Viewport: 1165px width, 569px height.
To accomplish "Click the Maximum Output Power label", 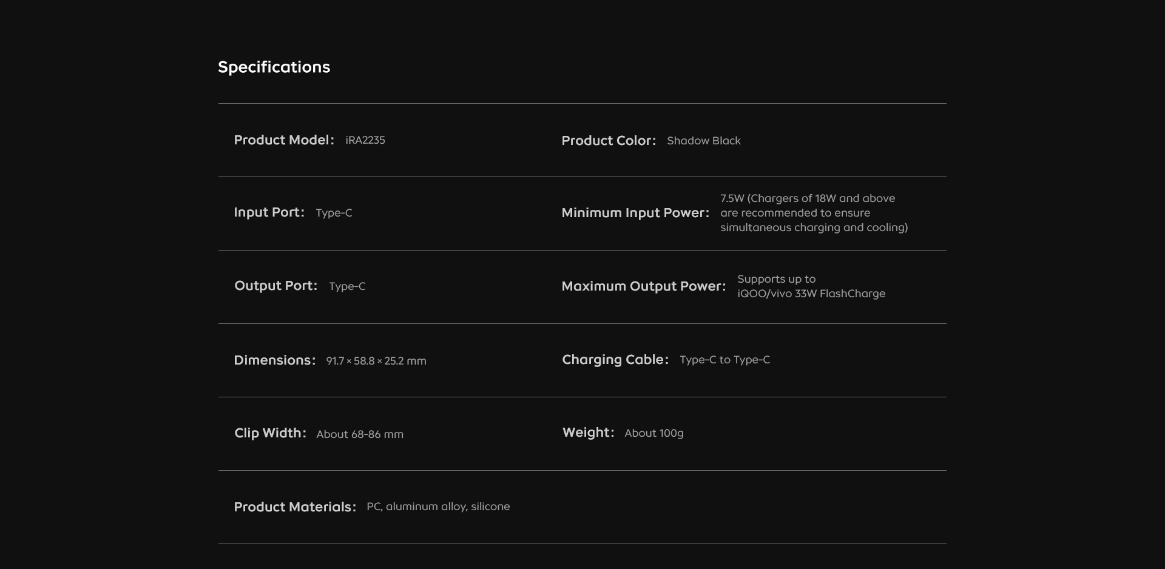I will (643, 286).
